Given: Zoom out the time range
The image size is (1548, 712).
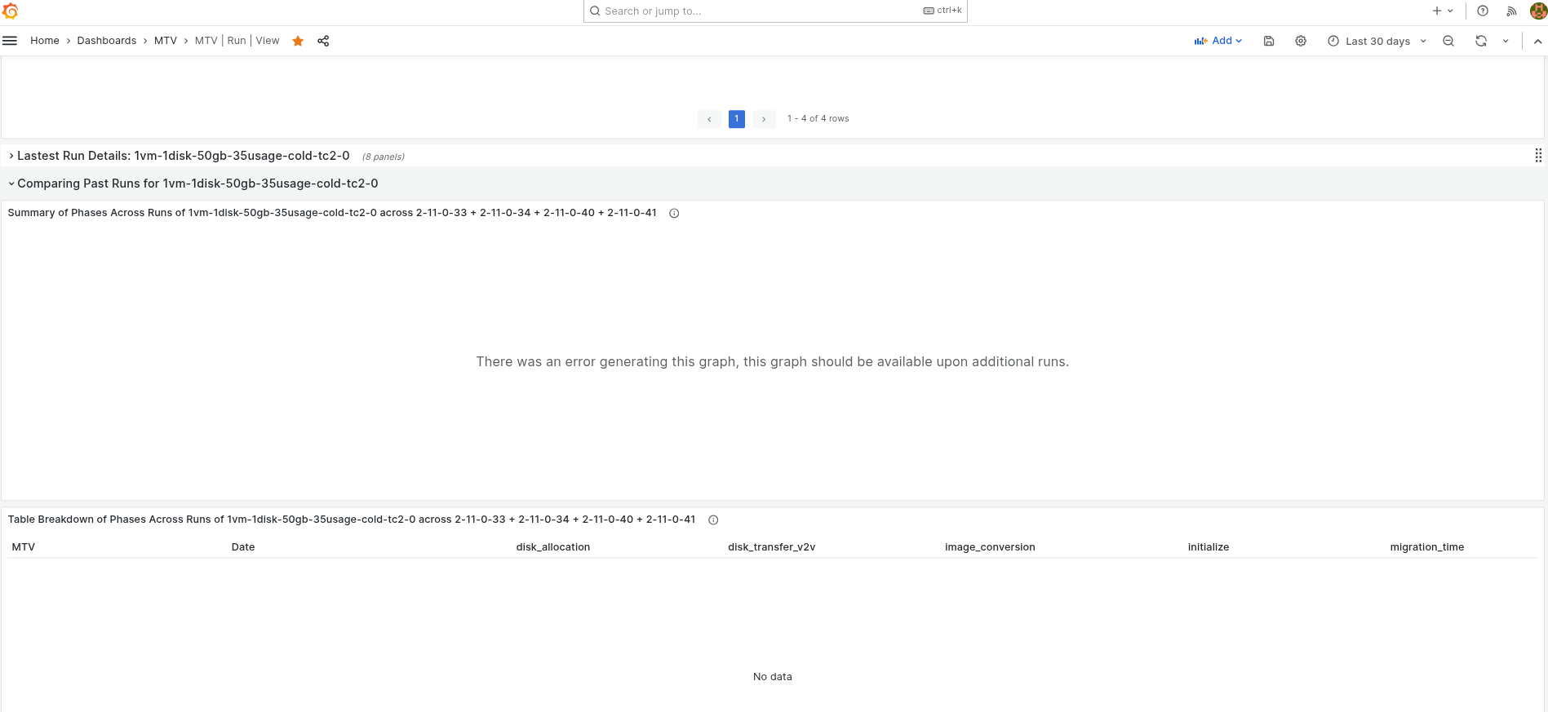Looking at the screenshot, I should coord(1448,41).
